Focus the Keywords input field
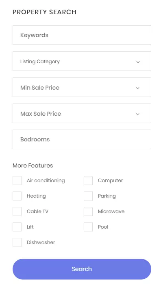This screenshot has width=161, height=284. pyautogui.click(x=82, y=35)
